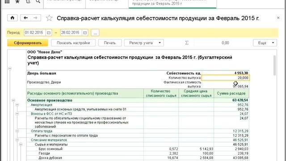Click start date field 01.02.2015
The height and width of the screenshot is (161, 286).
[35, 33]
